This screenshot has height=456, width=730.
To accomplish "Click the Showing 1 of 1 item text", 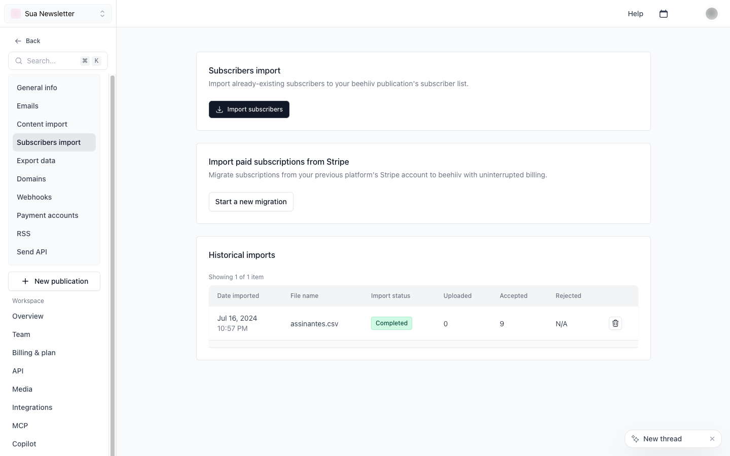I will [x=236, y=277].
